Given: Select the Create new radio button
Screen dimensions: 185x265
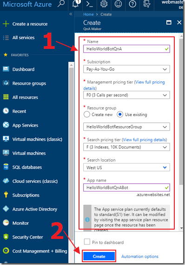Looking at the screenshot, I should point(87,115).
